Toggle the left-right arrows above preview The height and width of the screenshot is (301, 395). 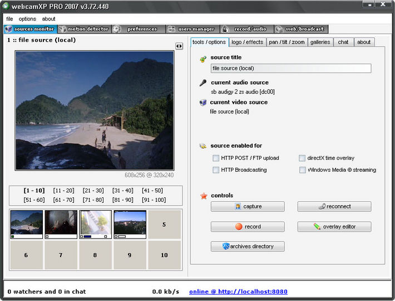(x=179, y=46)
